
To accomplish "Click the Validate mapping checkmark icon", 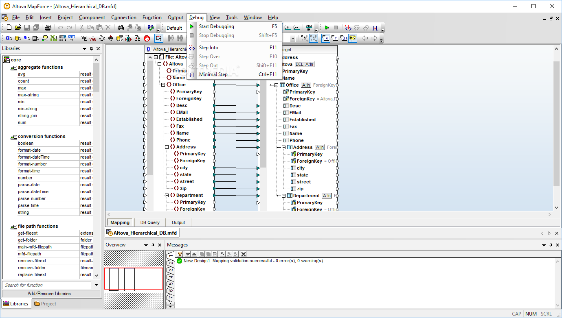I will tap(151, 28).
